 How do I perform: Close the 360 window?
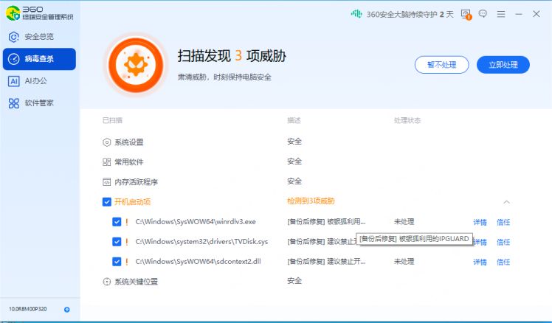tap(537, 14)
